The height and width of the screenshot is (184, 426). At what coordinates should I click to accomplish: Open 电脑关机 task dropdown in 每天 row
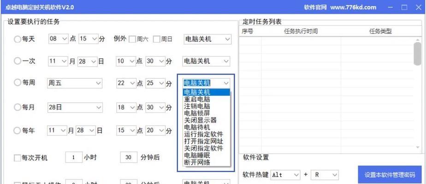point(207,39)
